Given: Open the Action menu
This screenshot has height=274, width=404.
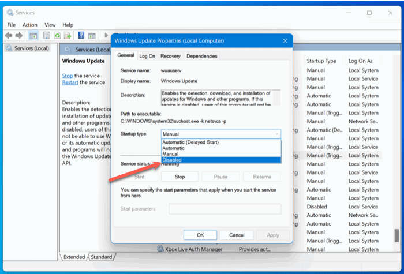Looking at the screenshot, I should click(x=30, y=25).
